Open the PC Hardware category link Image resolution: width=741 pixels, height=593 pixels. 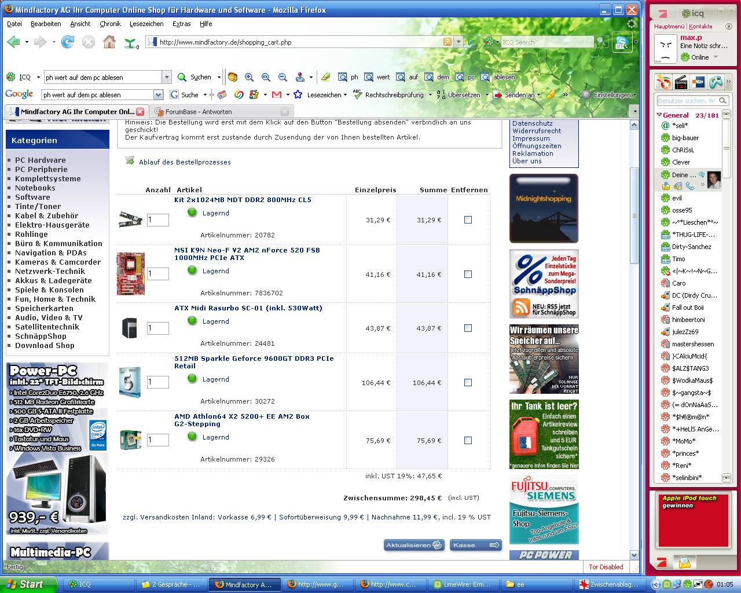point(40,160)
